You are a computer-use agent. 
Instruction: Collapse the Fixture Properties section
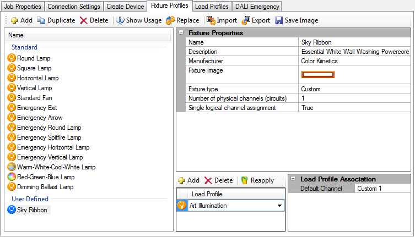coord(182,33)
